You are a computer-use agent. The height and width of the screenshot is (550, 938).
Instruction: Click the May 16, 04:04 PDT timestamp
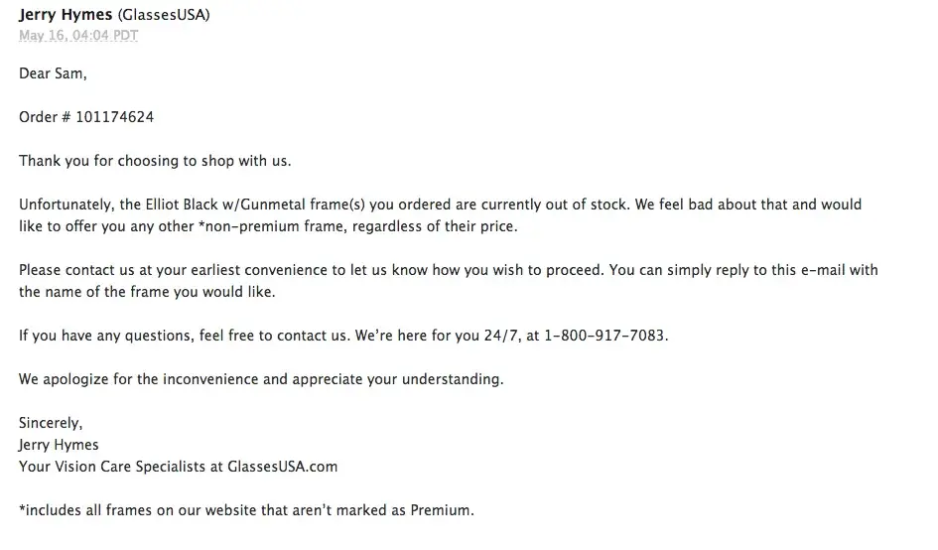pos(78,37)
